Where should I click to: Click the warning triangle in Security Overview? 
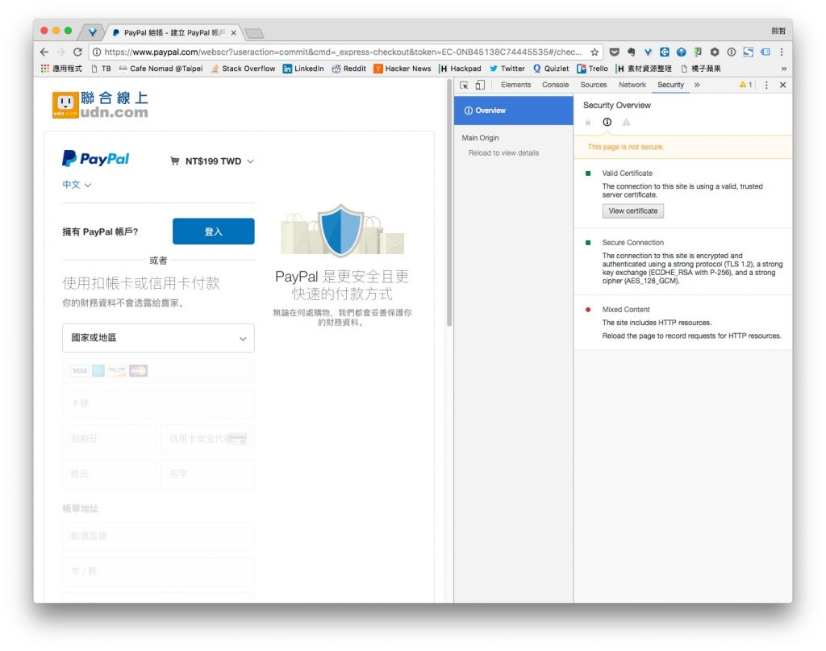tap(626, 122)
